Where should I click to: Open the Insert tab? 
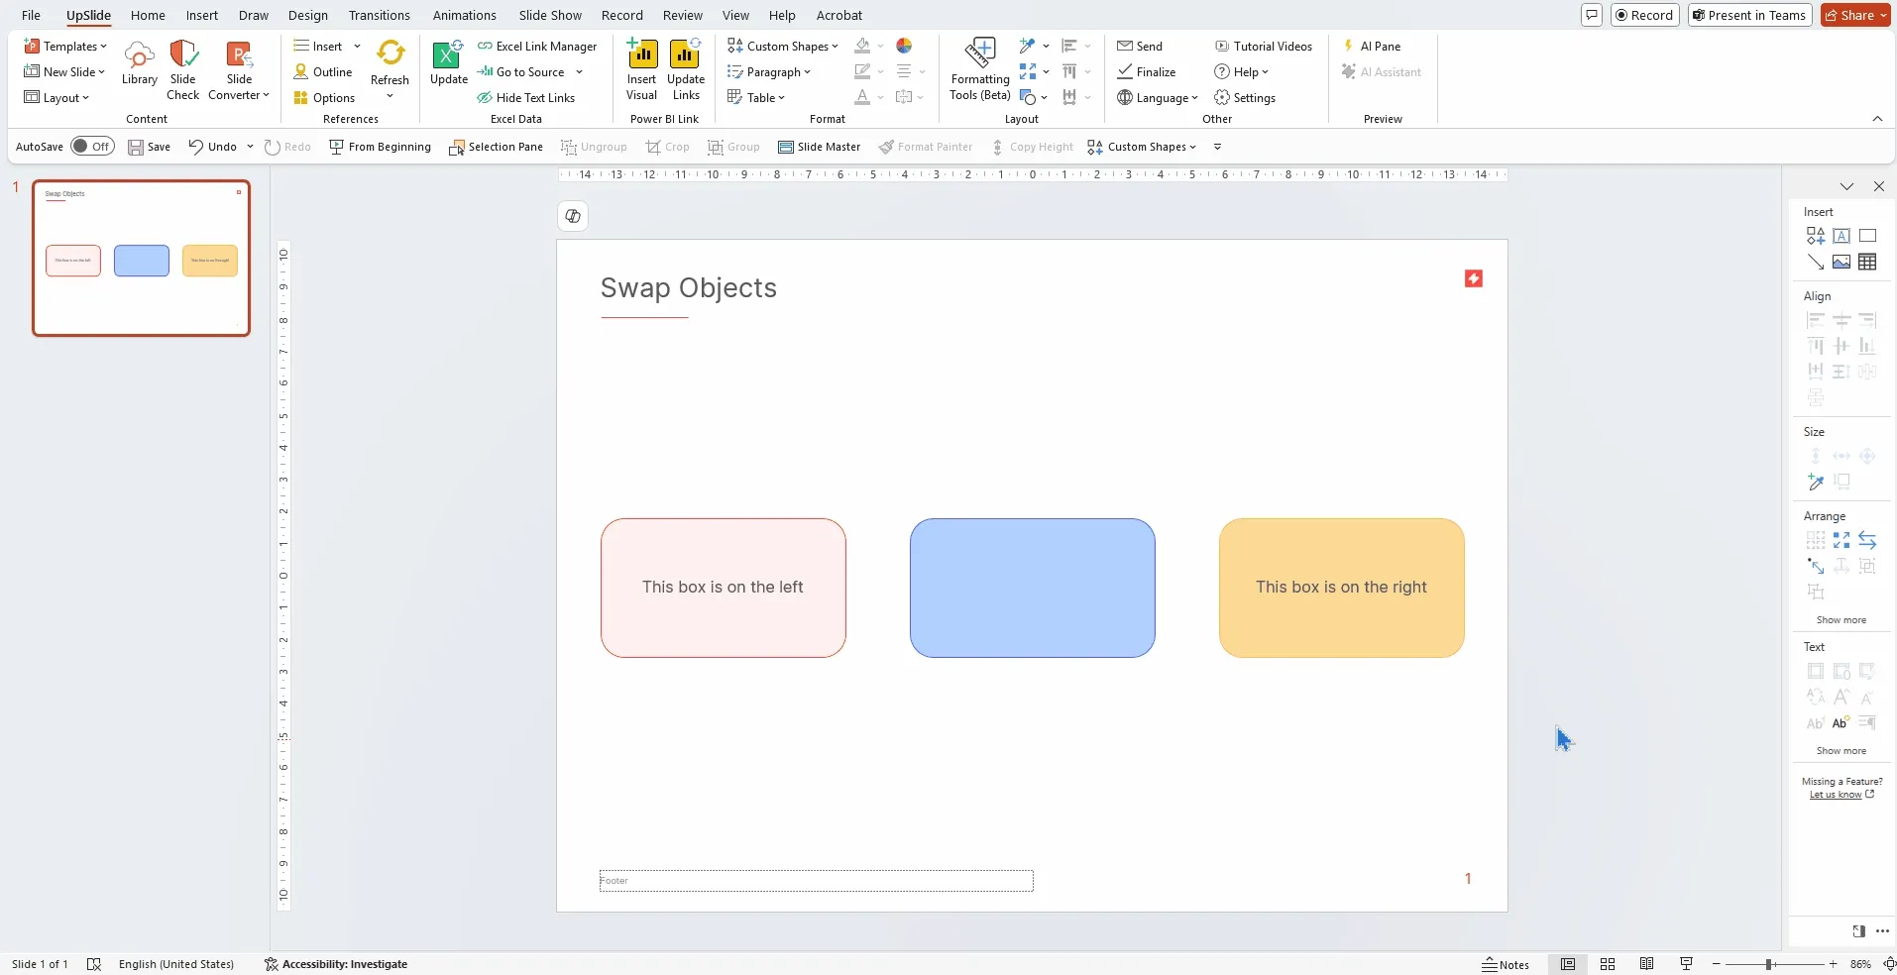[x=202, y=15]
